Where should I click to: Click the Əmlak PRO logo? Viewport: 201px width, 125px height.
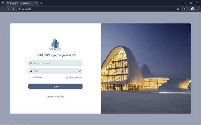55,45
